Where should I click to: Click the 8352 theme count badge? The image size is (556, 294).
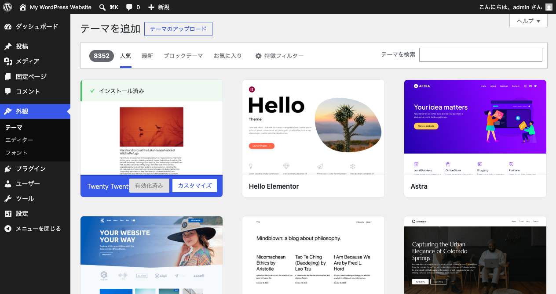(102, 56)
